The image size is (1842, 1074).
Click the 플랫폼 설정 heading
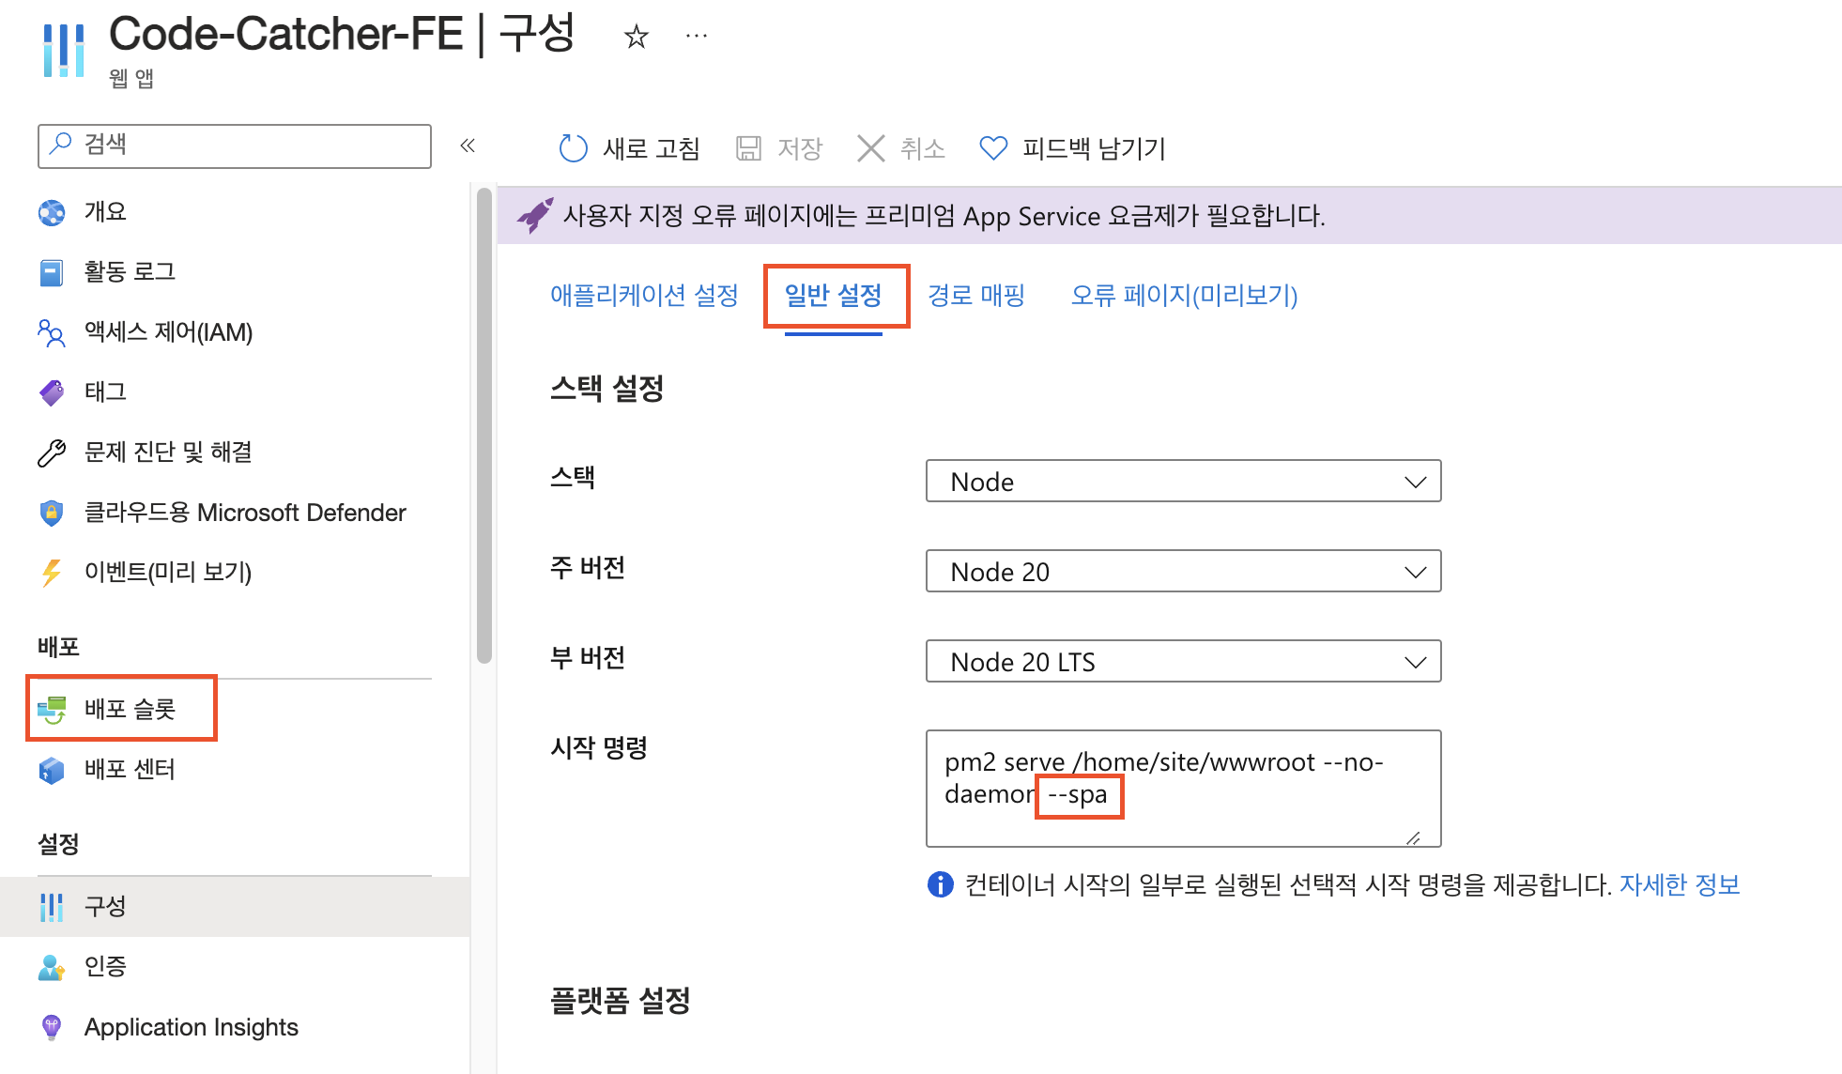click(621, 1001)
